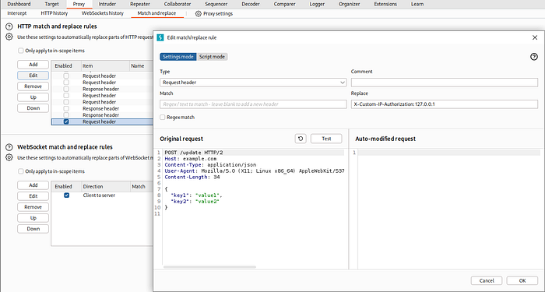
Task: Enable the first Request header rule checkbox
Action: pos(66,76)
